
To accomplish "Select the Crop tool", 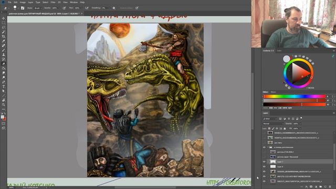I will coord(4,36).
